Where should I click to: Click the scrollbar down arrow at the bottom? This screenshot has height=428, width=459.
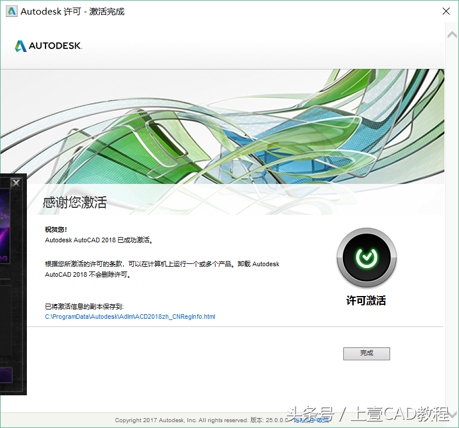tap(453, 415)
